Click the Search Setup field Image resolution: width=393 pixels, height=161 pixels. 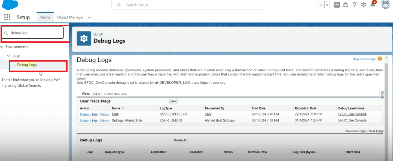pos(188,5)
